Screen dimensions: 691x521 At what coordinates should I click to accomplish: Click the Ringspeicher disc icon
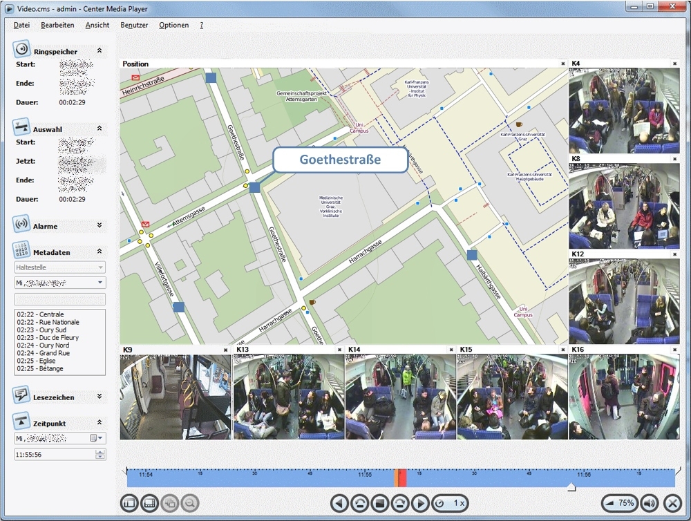tap(21, 49)
